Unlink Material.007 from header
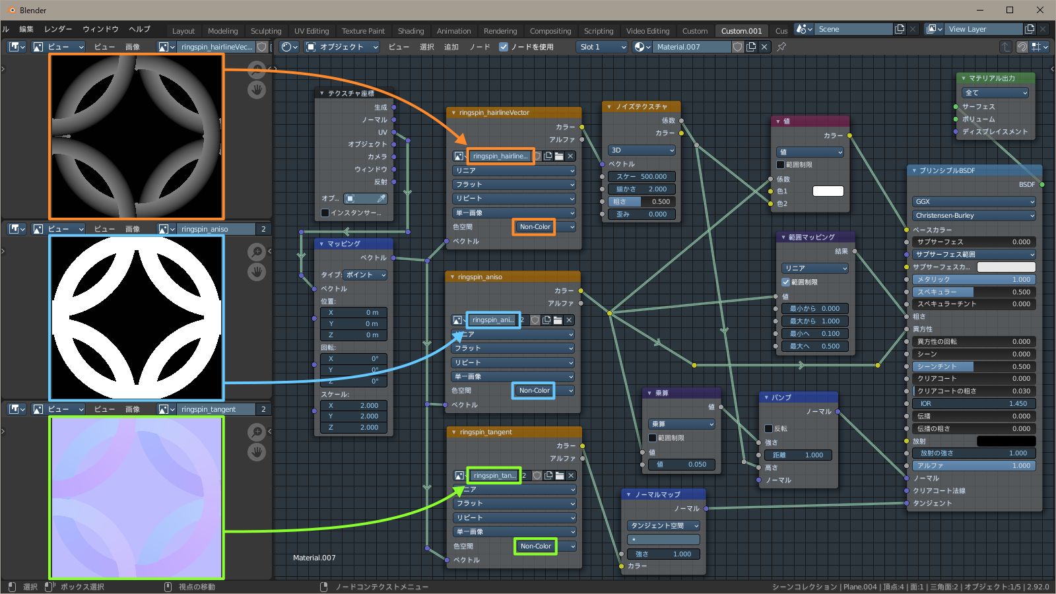The height and width of the screenshot is (594, 1056). [x=764, y=47]
